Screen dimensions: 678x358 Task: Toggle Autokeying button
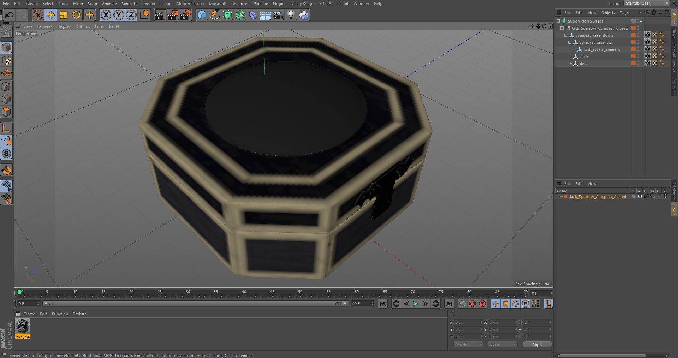coord(472,304)
